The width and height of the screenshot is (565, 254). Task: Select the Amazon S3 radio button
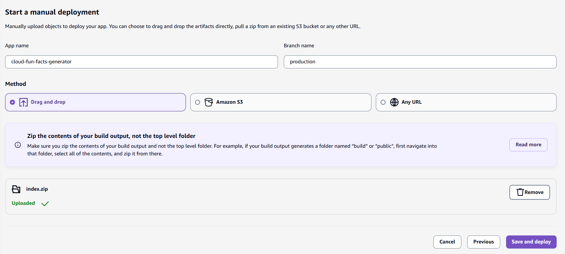click(x=198, y=102)
